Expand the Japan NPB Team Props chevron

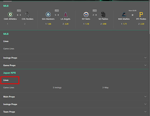click(x=145, y=112)
